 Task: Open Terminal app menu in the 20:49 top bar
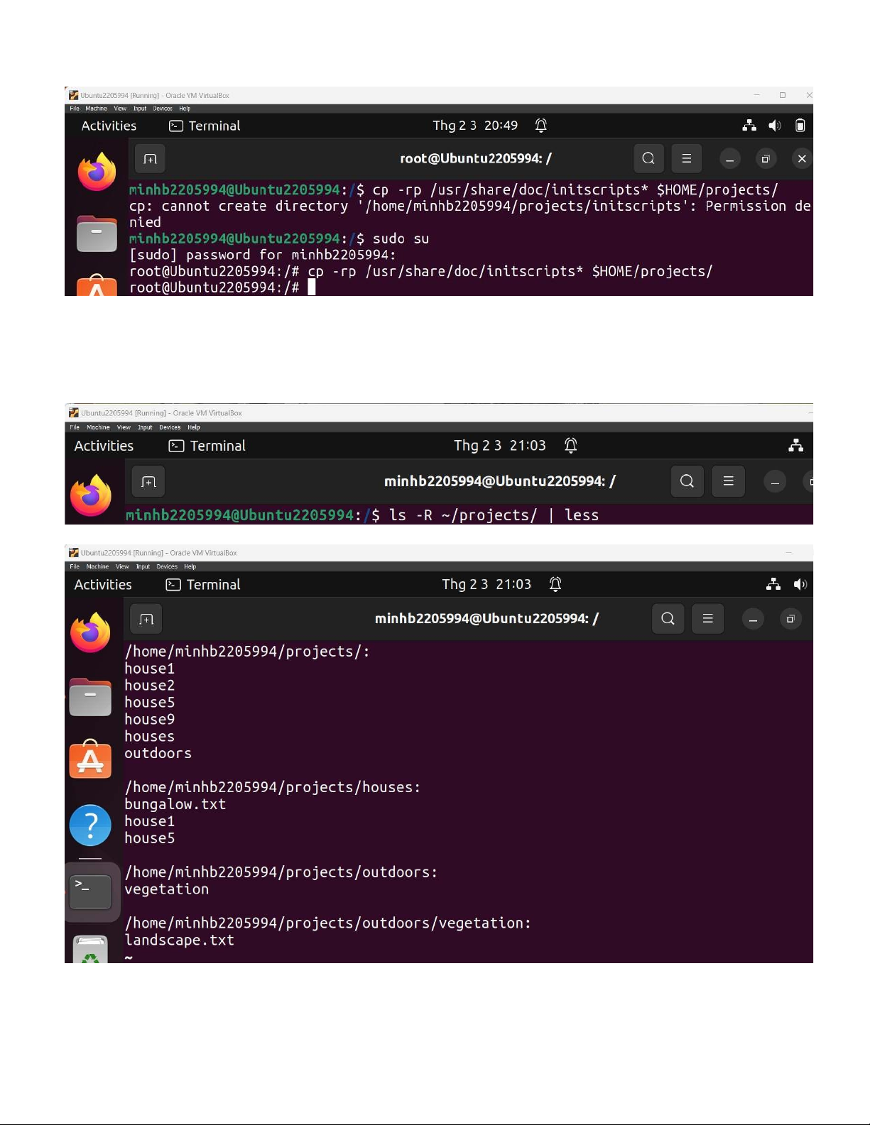(x=205, y=126)
